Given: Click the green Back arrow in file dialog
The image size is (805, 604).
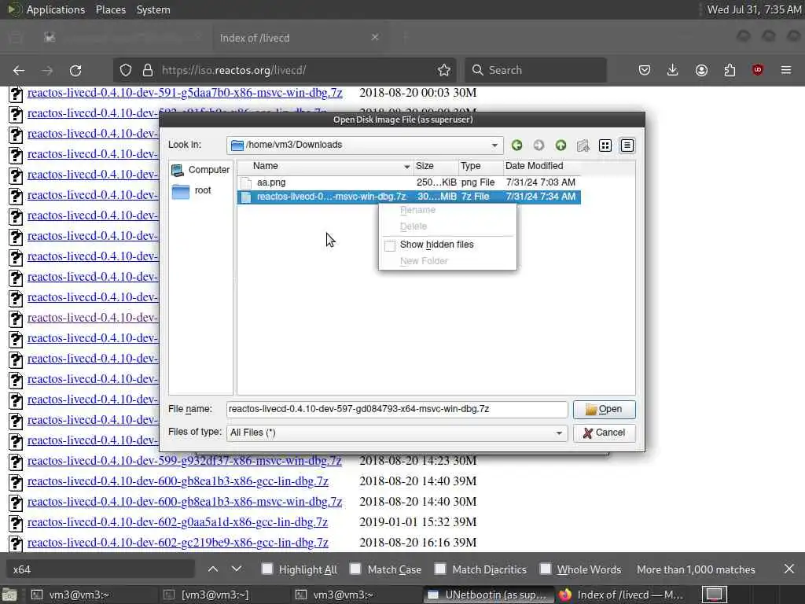Looking at the screenshot, I should pos(516,145).
